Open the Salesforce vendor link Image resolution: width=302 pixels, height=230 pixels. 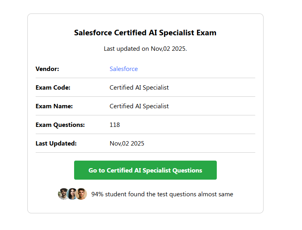tap(124, 69)
